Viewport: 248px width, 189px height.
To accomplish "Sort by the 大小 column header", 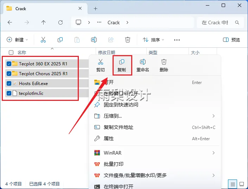I will [x=195, y=52].
